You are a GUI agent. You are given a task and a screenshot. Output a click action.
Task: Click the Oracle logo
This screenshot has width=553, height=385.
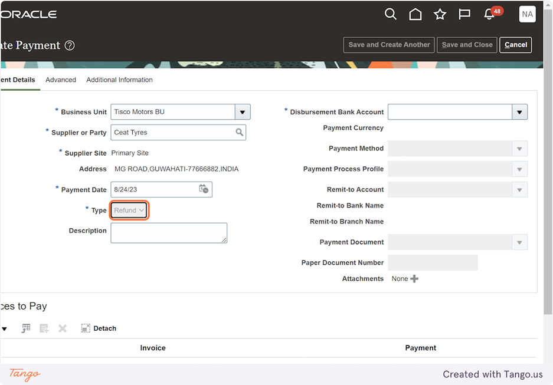pos(29,14)
